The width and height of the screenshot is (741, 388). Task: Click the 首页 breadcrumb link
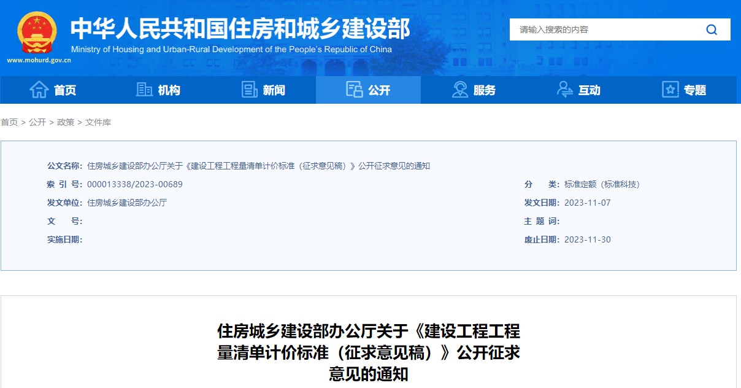[9, 122]
